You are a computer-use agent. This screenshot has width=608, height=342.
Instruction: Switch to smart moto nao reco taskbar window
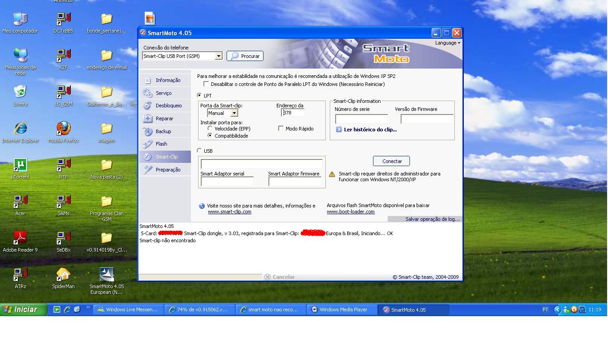pos(271,309)
